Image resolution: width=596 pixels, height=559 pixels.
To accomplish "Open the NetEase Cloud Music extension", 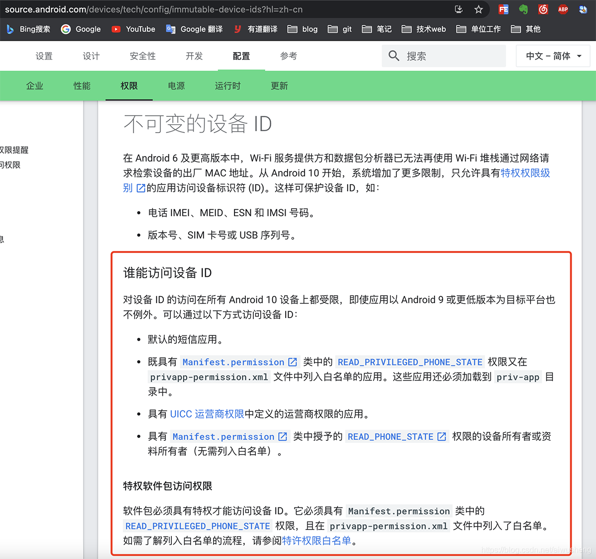I will [543, 9].
